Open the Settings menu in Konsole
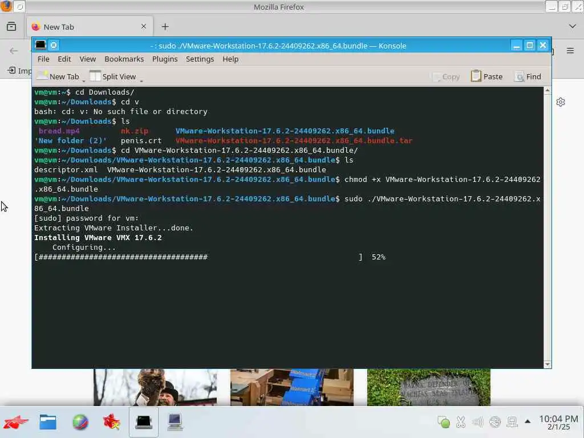This screenshot has height=438, width=584. (200, 59)
